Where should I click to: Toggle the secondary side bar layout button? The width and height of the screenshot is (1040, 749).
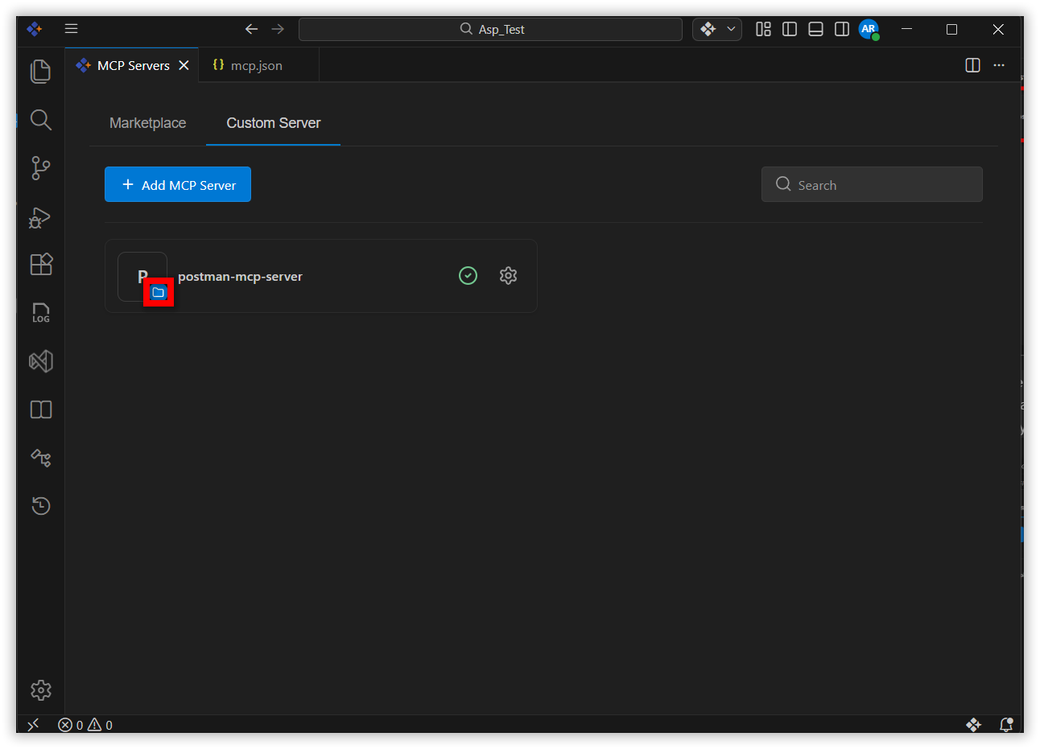tap(842, 29)
